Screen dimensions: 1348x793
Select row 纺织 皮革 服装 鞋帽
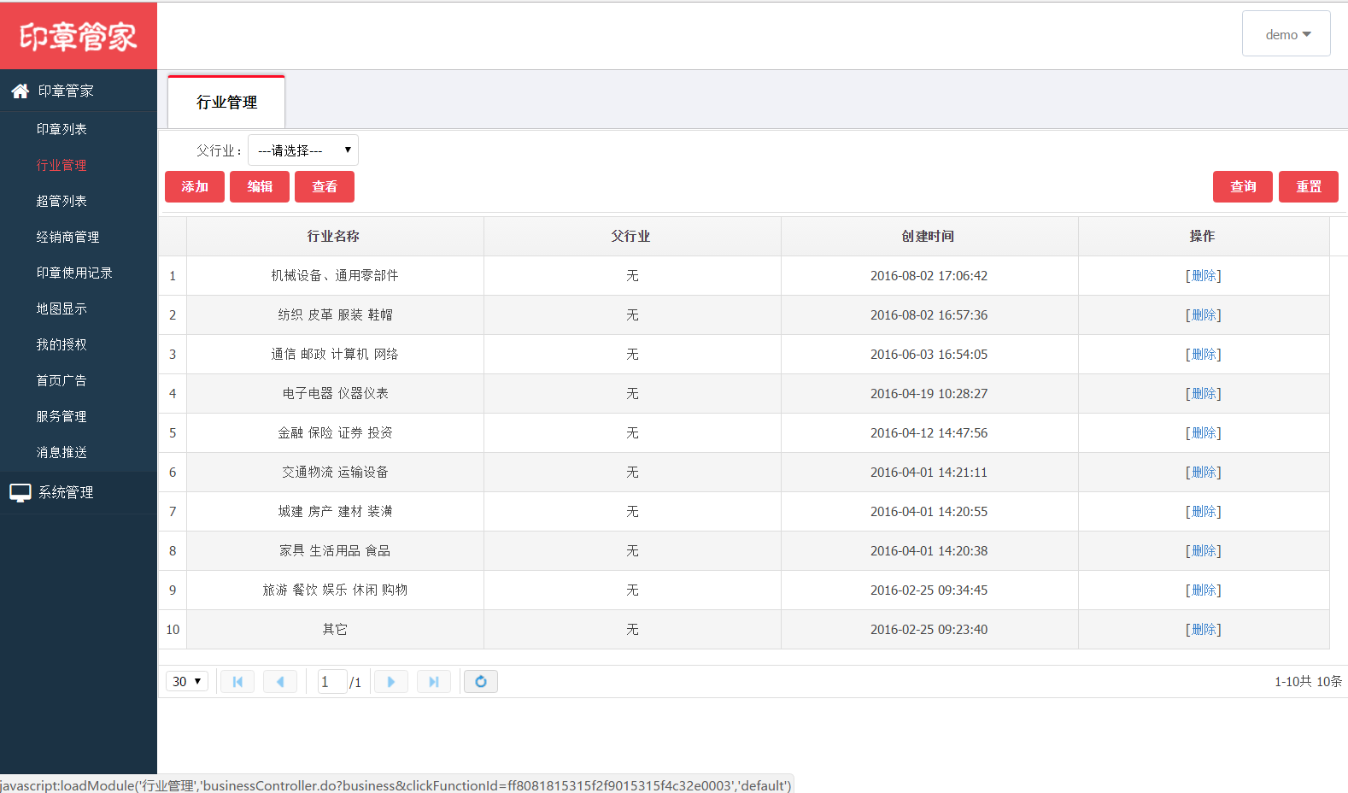(743, 314)
